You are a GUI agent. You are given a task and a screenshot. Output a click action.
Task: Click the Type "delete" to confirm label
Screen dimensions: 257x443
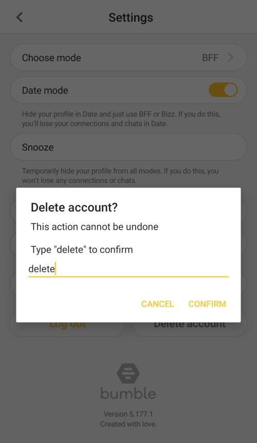[82, 250]
